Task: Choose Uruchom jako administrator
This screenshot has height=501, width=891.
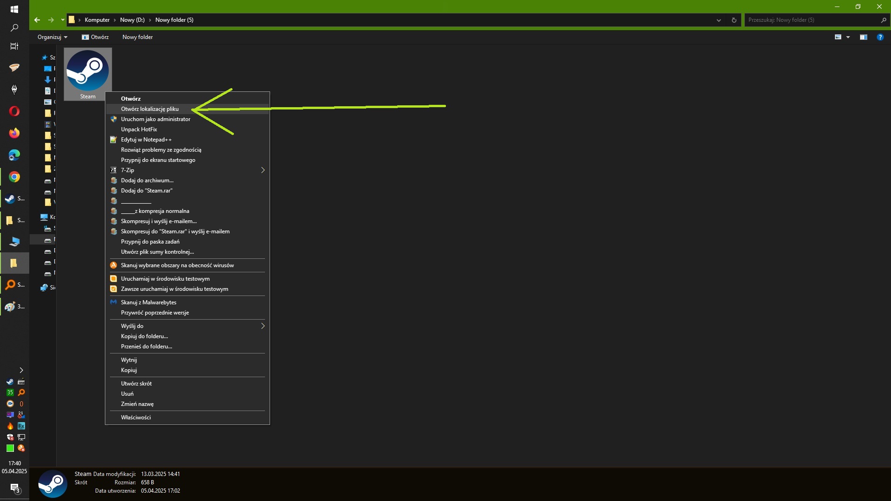Action: click(x=155, y=119)
